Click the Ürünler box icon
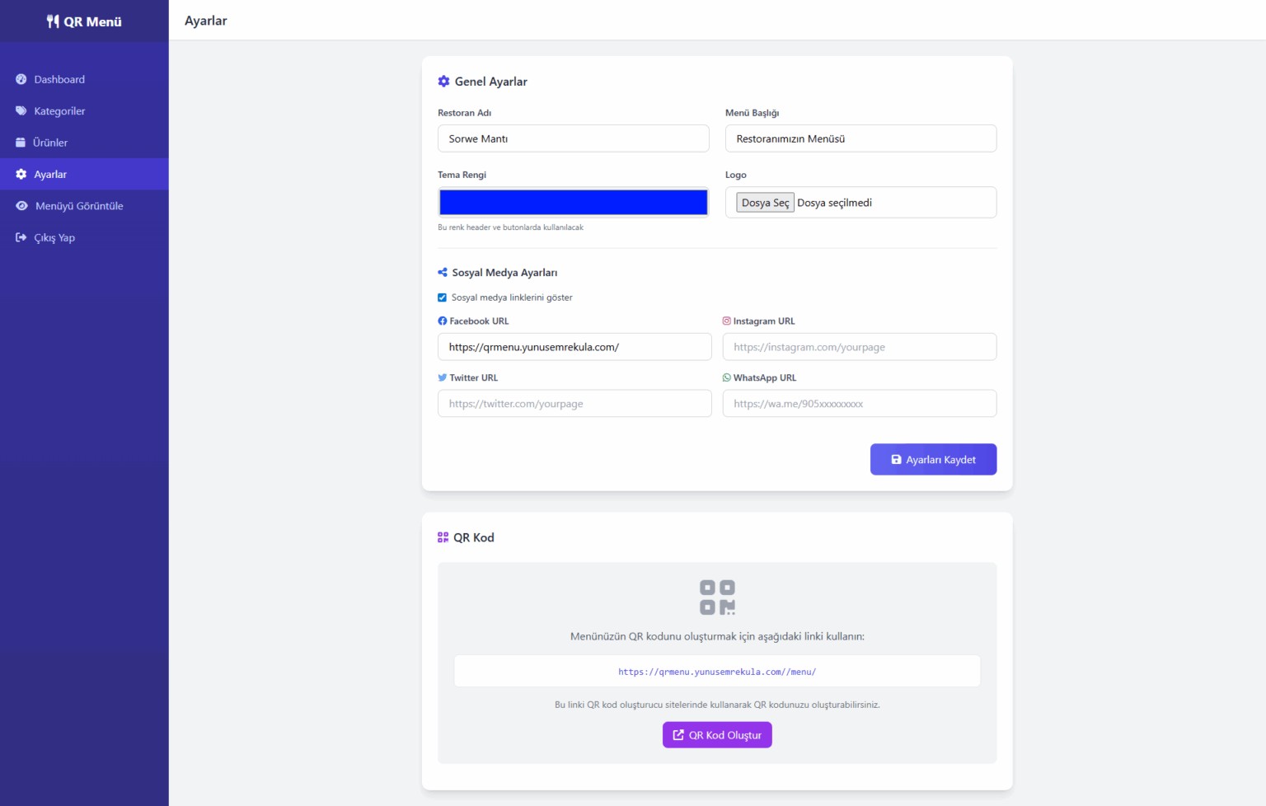This screenshot has height=806, width=1266. click(21, 143)
